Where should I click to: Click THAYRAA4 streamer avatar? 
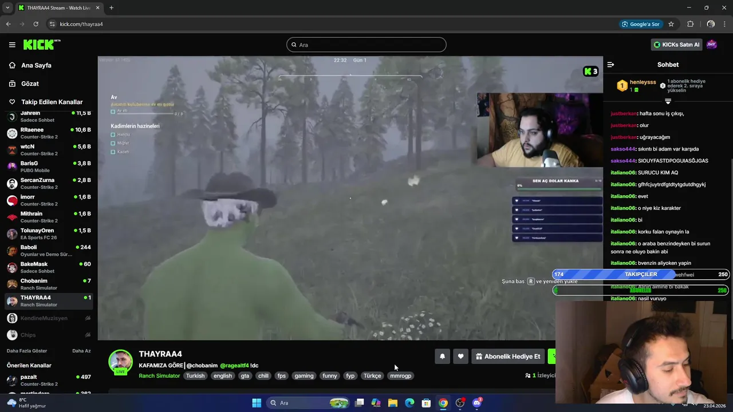point(121,362)
